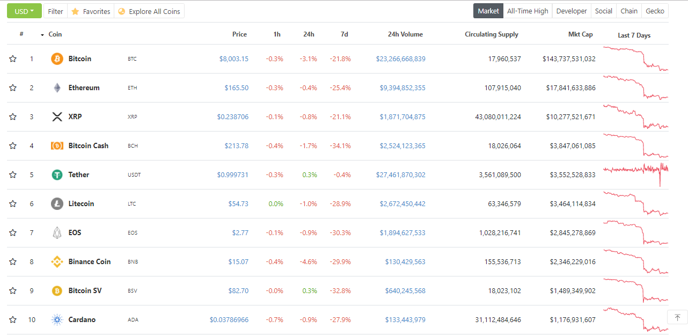This screenshot has height=335, width=688.
Task: Favorite Binance Coin with its star
Action: click(13, 262)
